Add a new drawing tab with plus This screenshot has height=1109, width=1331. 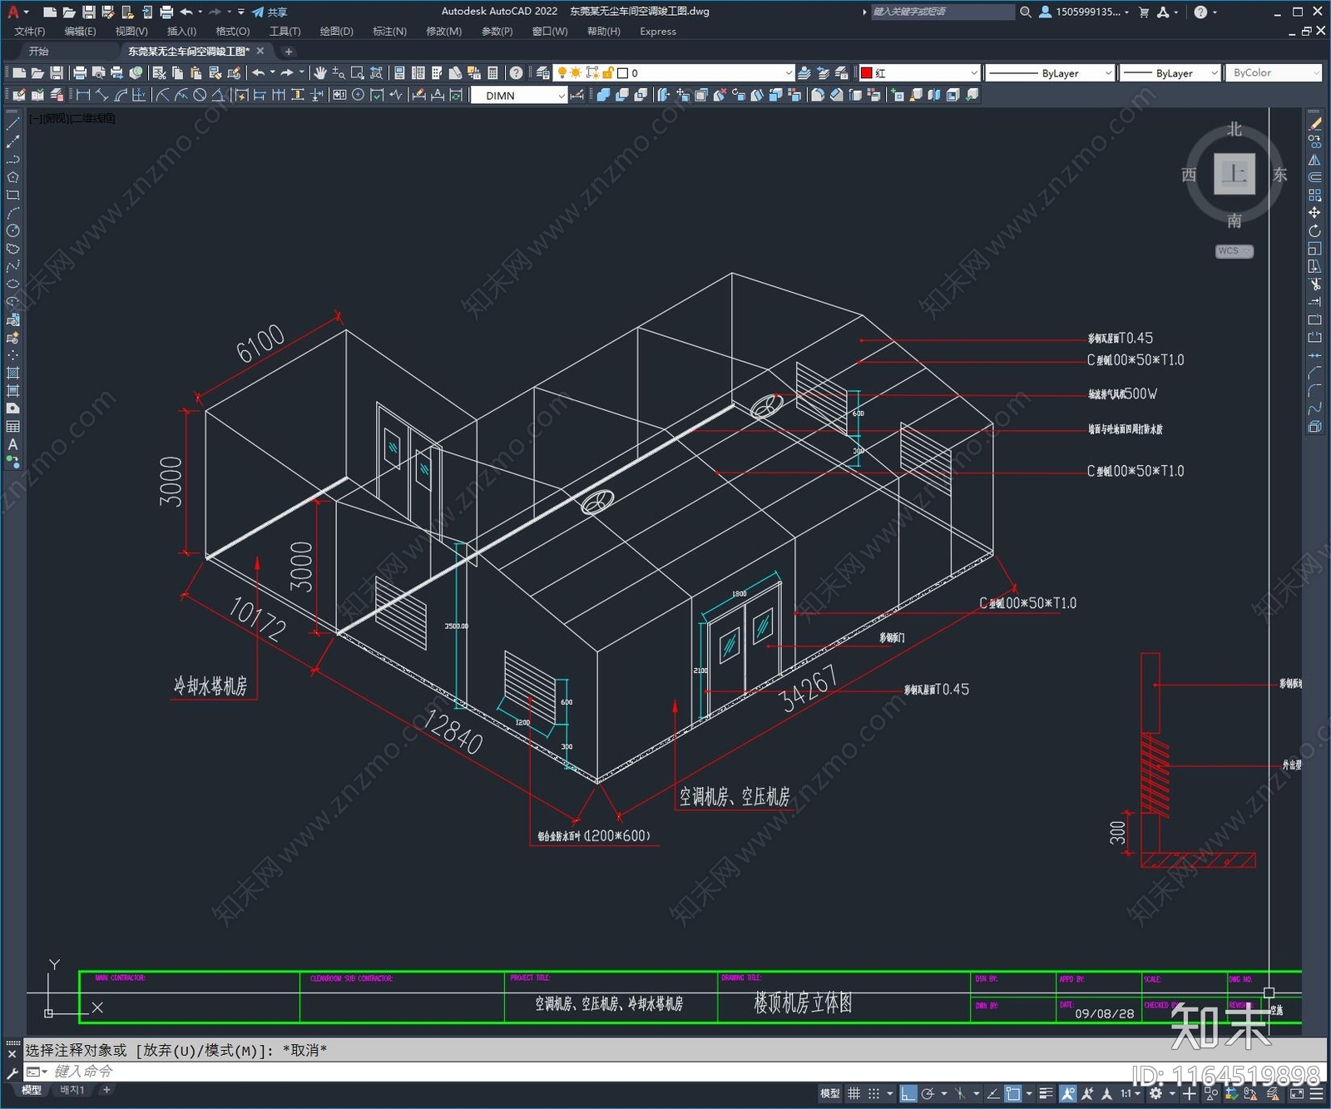(x=289, y=52)
